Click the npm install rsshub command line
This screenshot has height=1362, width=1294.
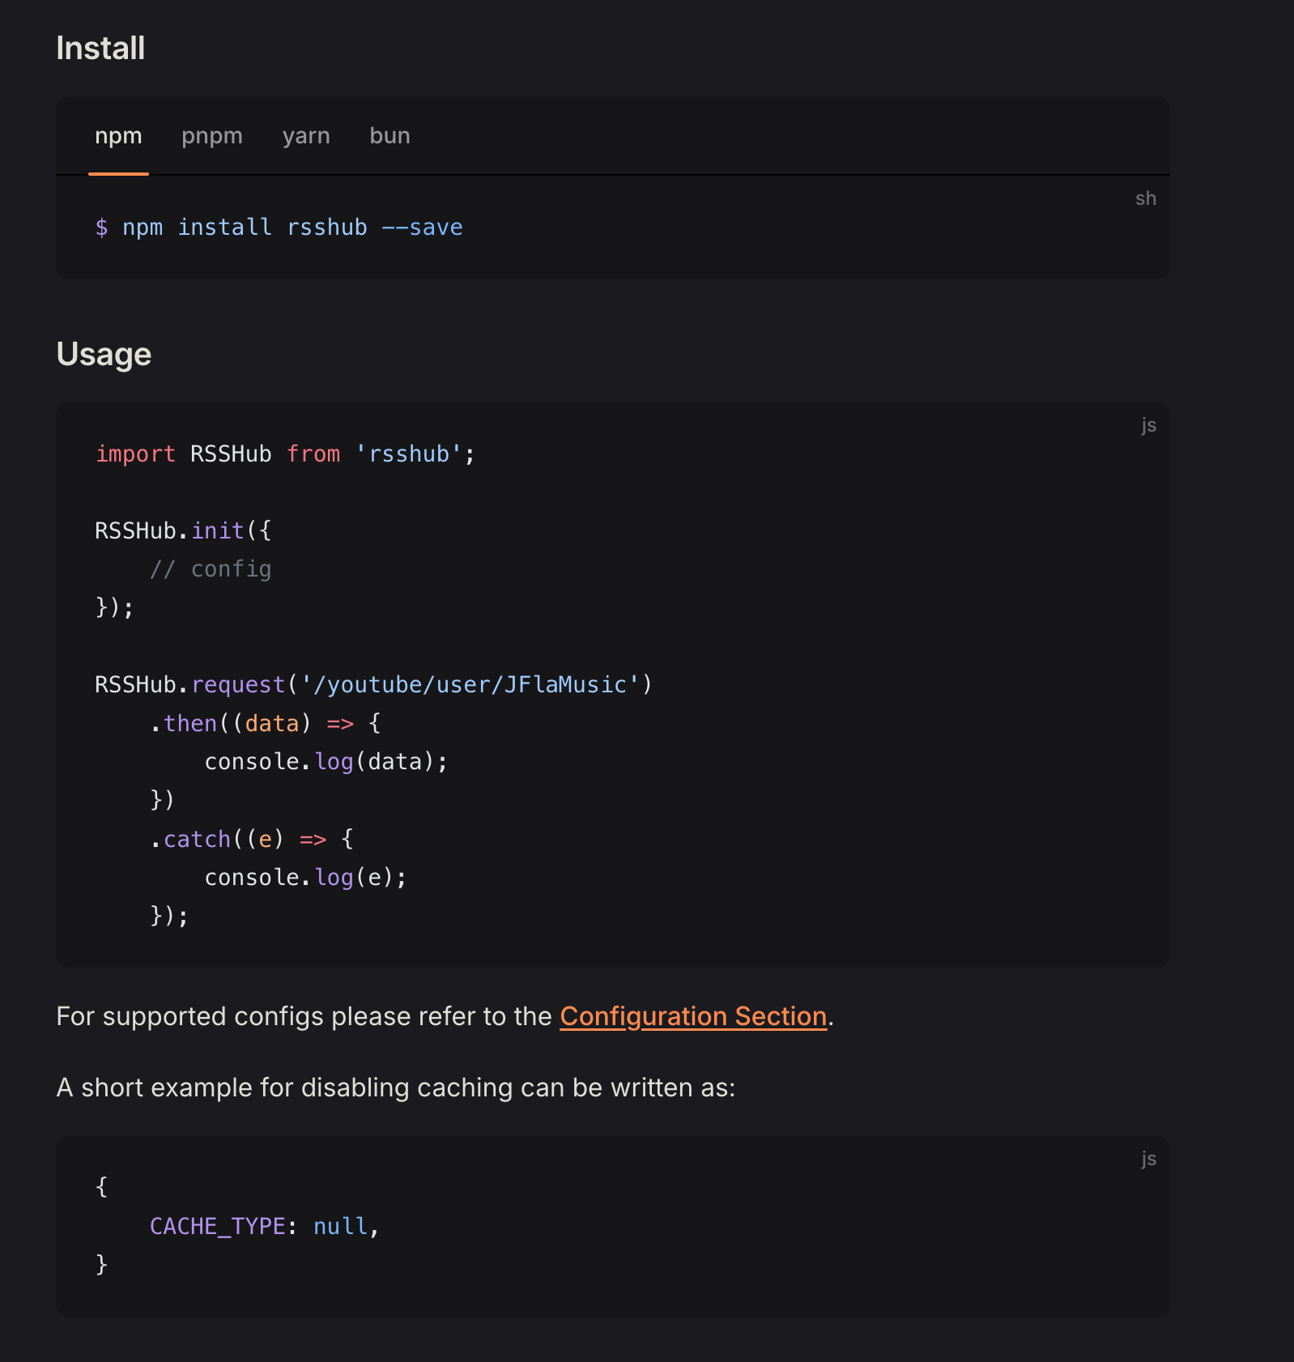[x=279, y=228]
